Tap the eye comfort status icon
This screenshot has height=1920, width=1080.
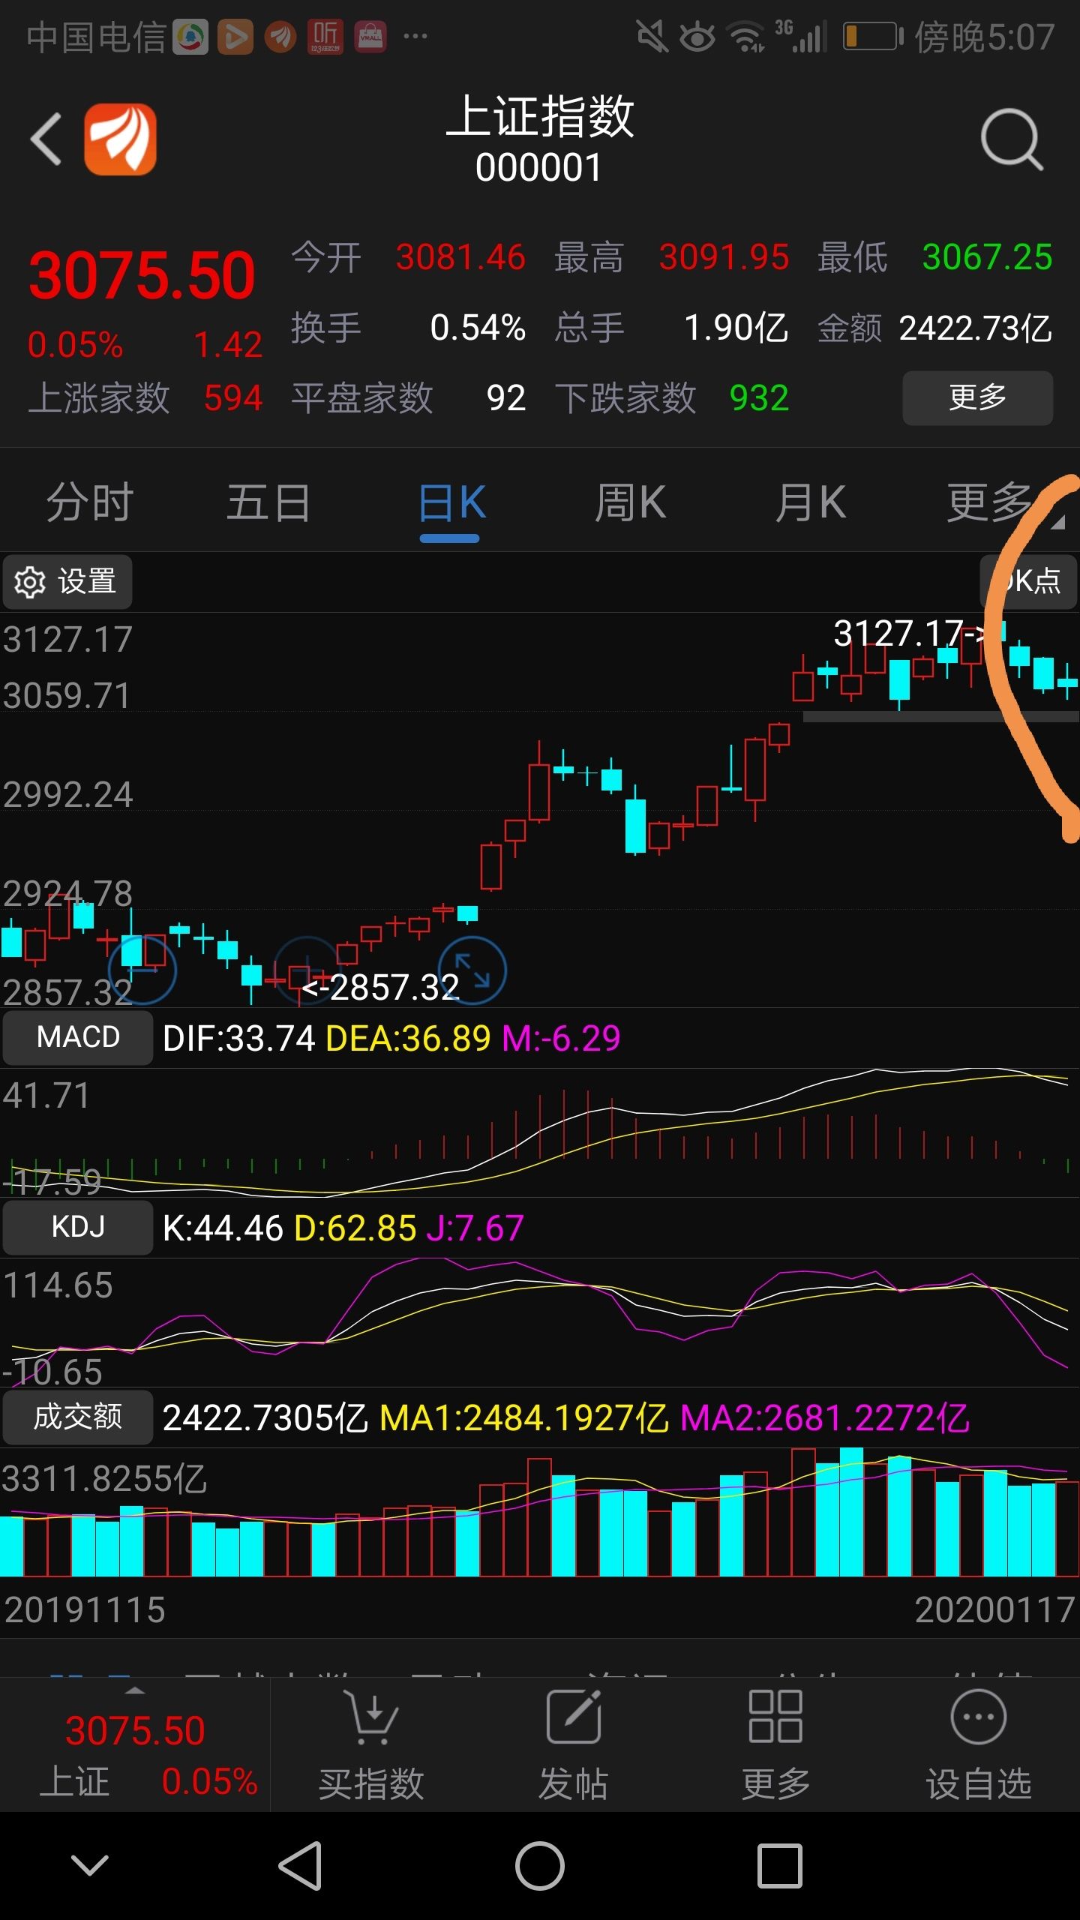tap(697, 36)
